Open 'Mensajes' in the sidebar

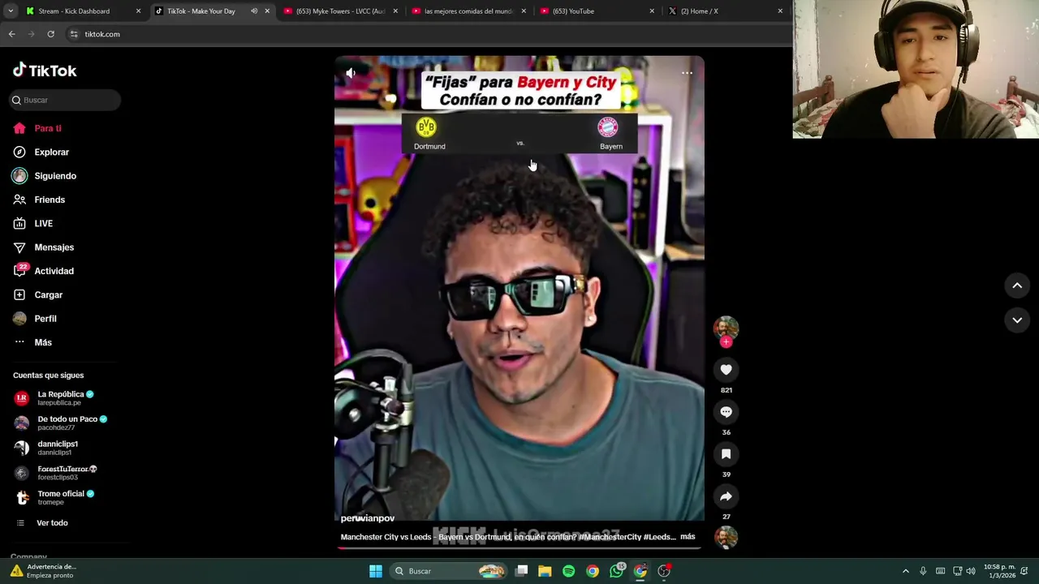[44, 247]
